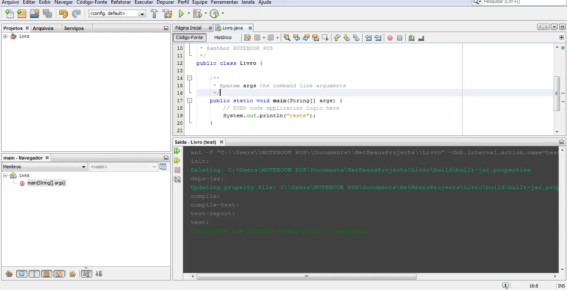The image size is (567, 290).
Task: Switch to the Arquivos panel tab
Action: [x=43, y=28]
